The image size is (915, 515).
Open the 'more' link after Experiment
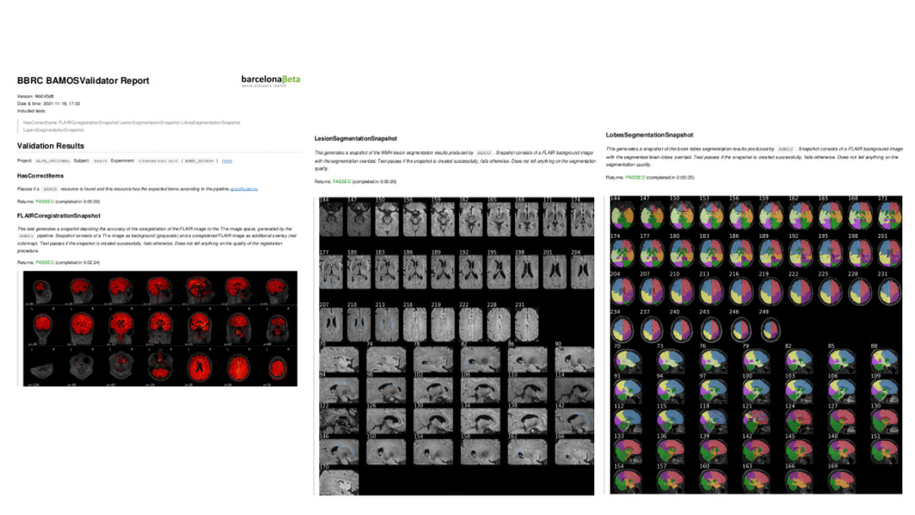pyautogui.click(x=227, y=160)
